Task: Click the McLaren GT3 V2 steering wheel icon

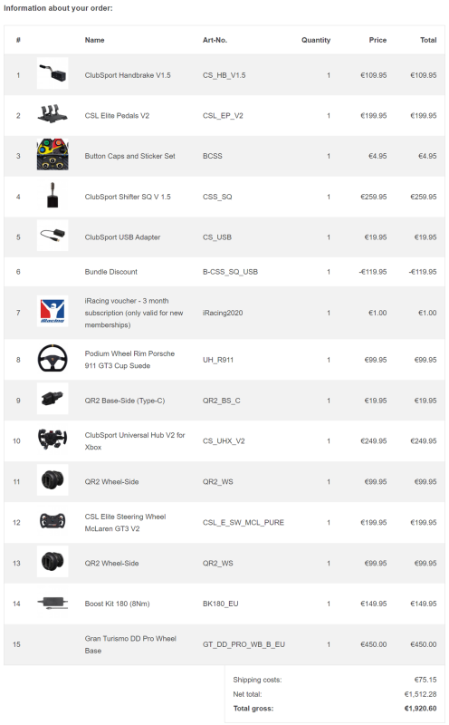Action: [x=53, y=521]
